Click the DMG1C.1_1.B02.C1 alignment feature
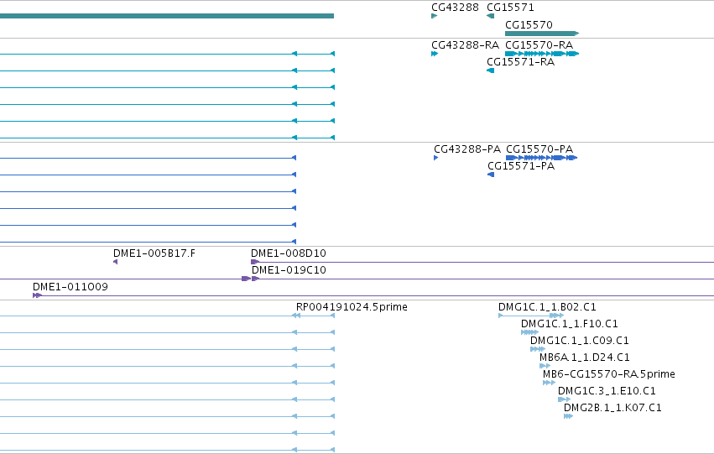Image resolution: width=714 pixels, height=454 pixels. coord(531,316)
